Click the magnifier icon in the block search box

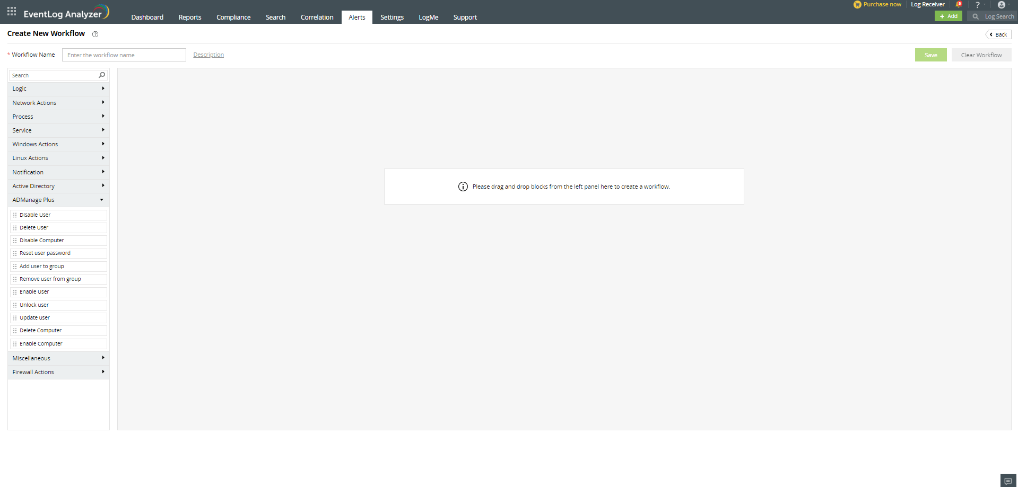pyautogui.click(x=101, y=75)
